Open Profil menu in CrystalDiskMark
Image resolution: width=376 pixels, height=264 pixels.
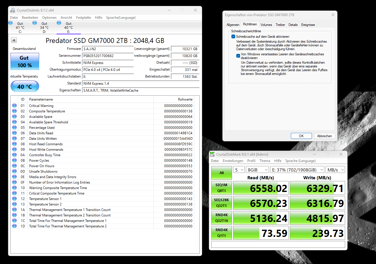[x=251, y=161]
